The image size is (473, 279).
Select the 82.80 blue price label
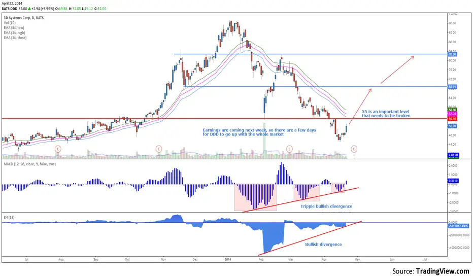click(453, 54)
